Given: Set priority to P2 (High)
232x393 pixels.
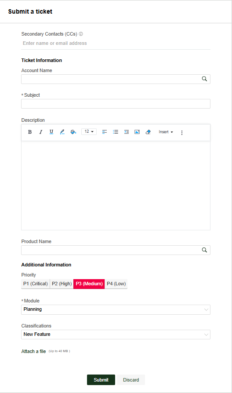Looking at the screenshot, I should tap(62, 284).
